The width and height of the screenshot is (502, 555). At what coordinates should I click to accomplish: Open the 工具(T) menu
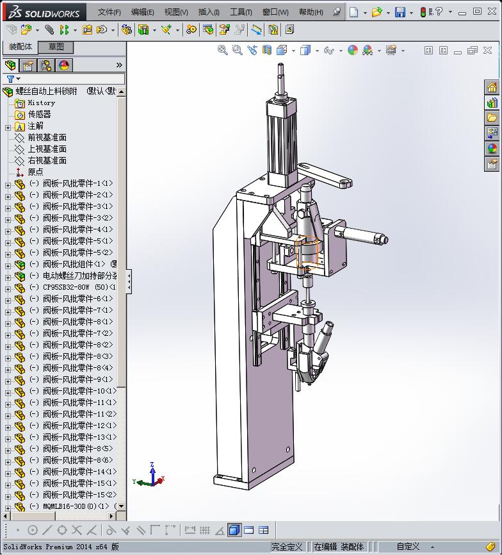(x=241, y=12)
